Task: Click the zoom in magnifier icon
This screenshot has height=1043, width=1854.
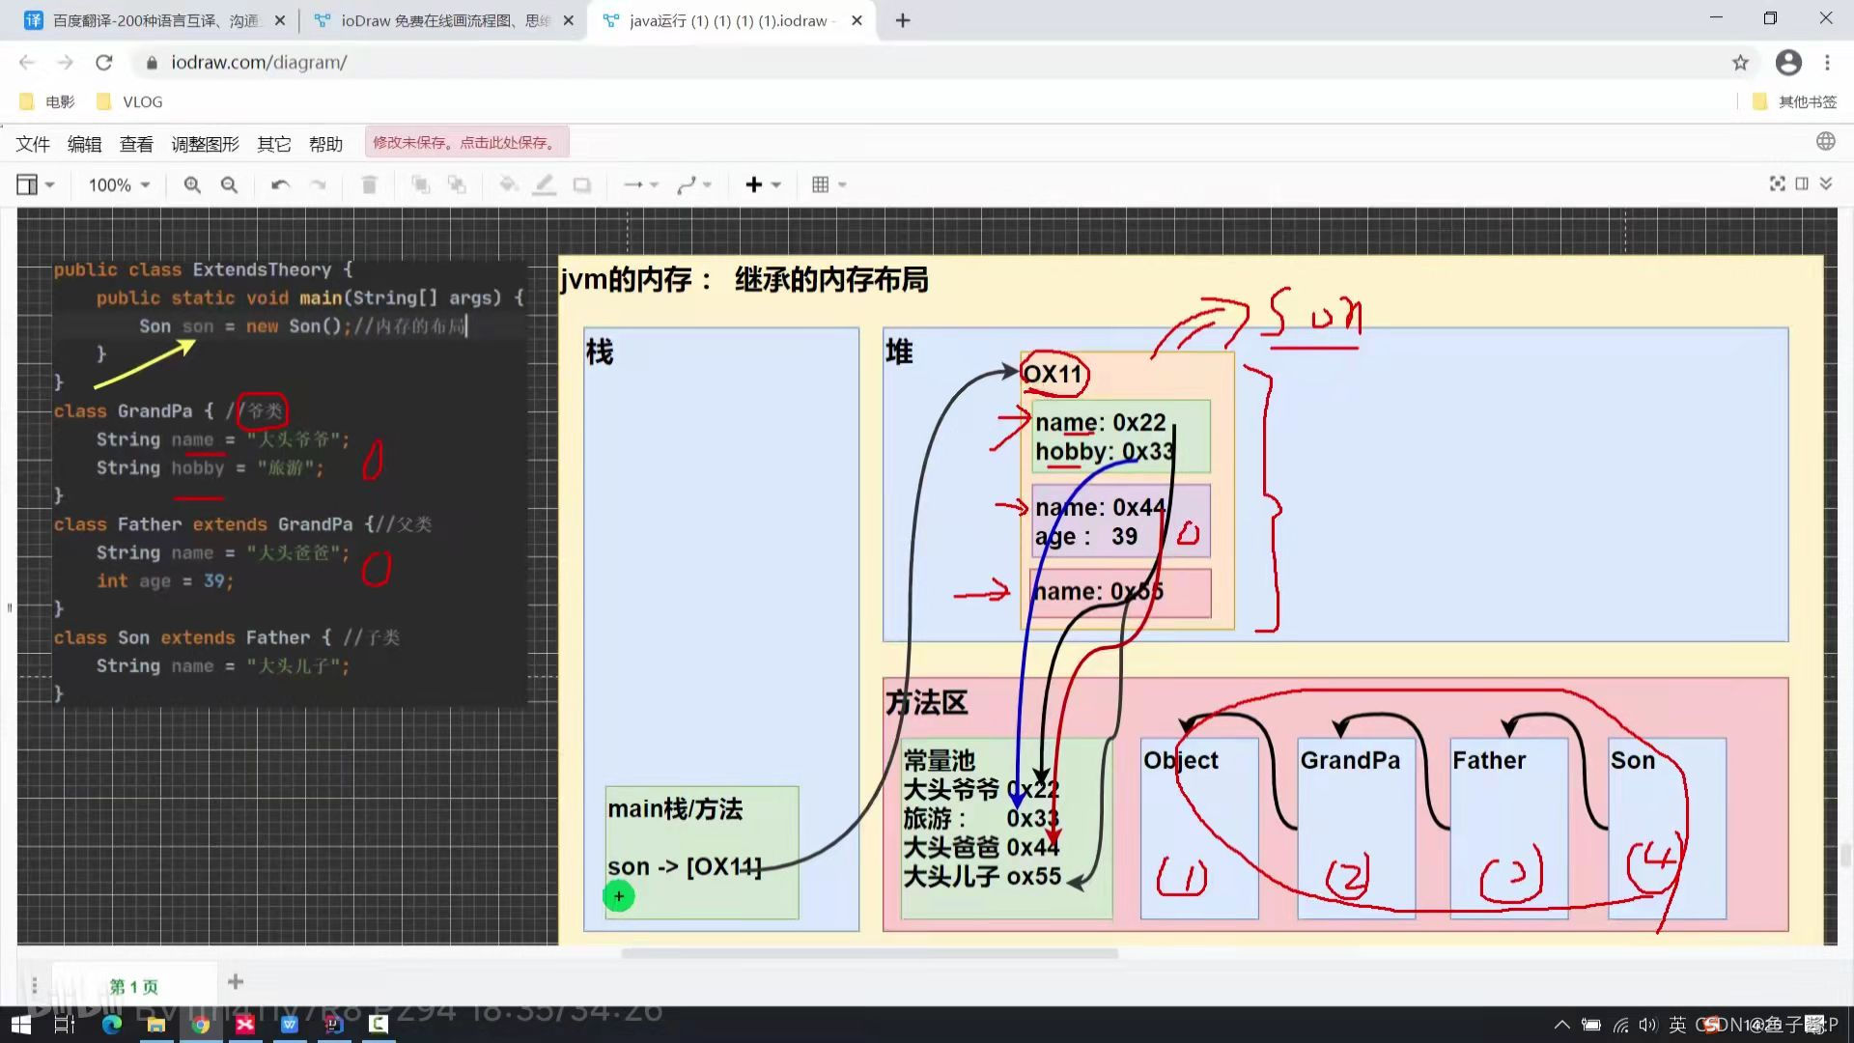Action: pyautogui.click(x=192, y=184)
